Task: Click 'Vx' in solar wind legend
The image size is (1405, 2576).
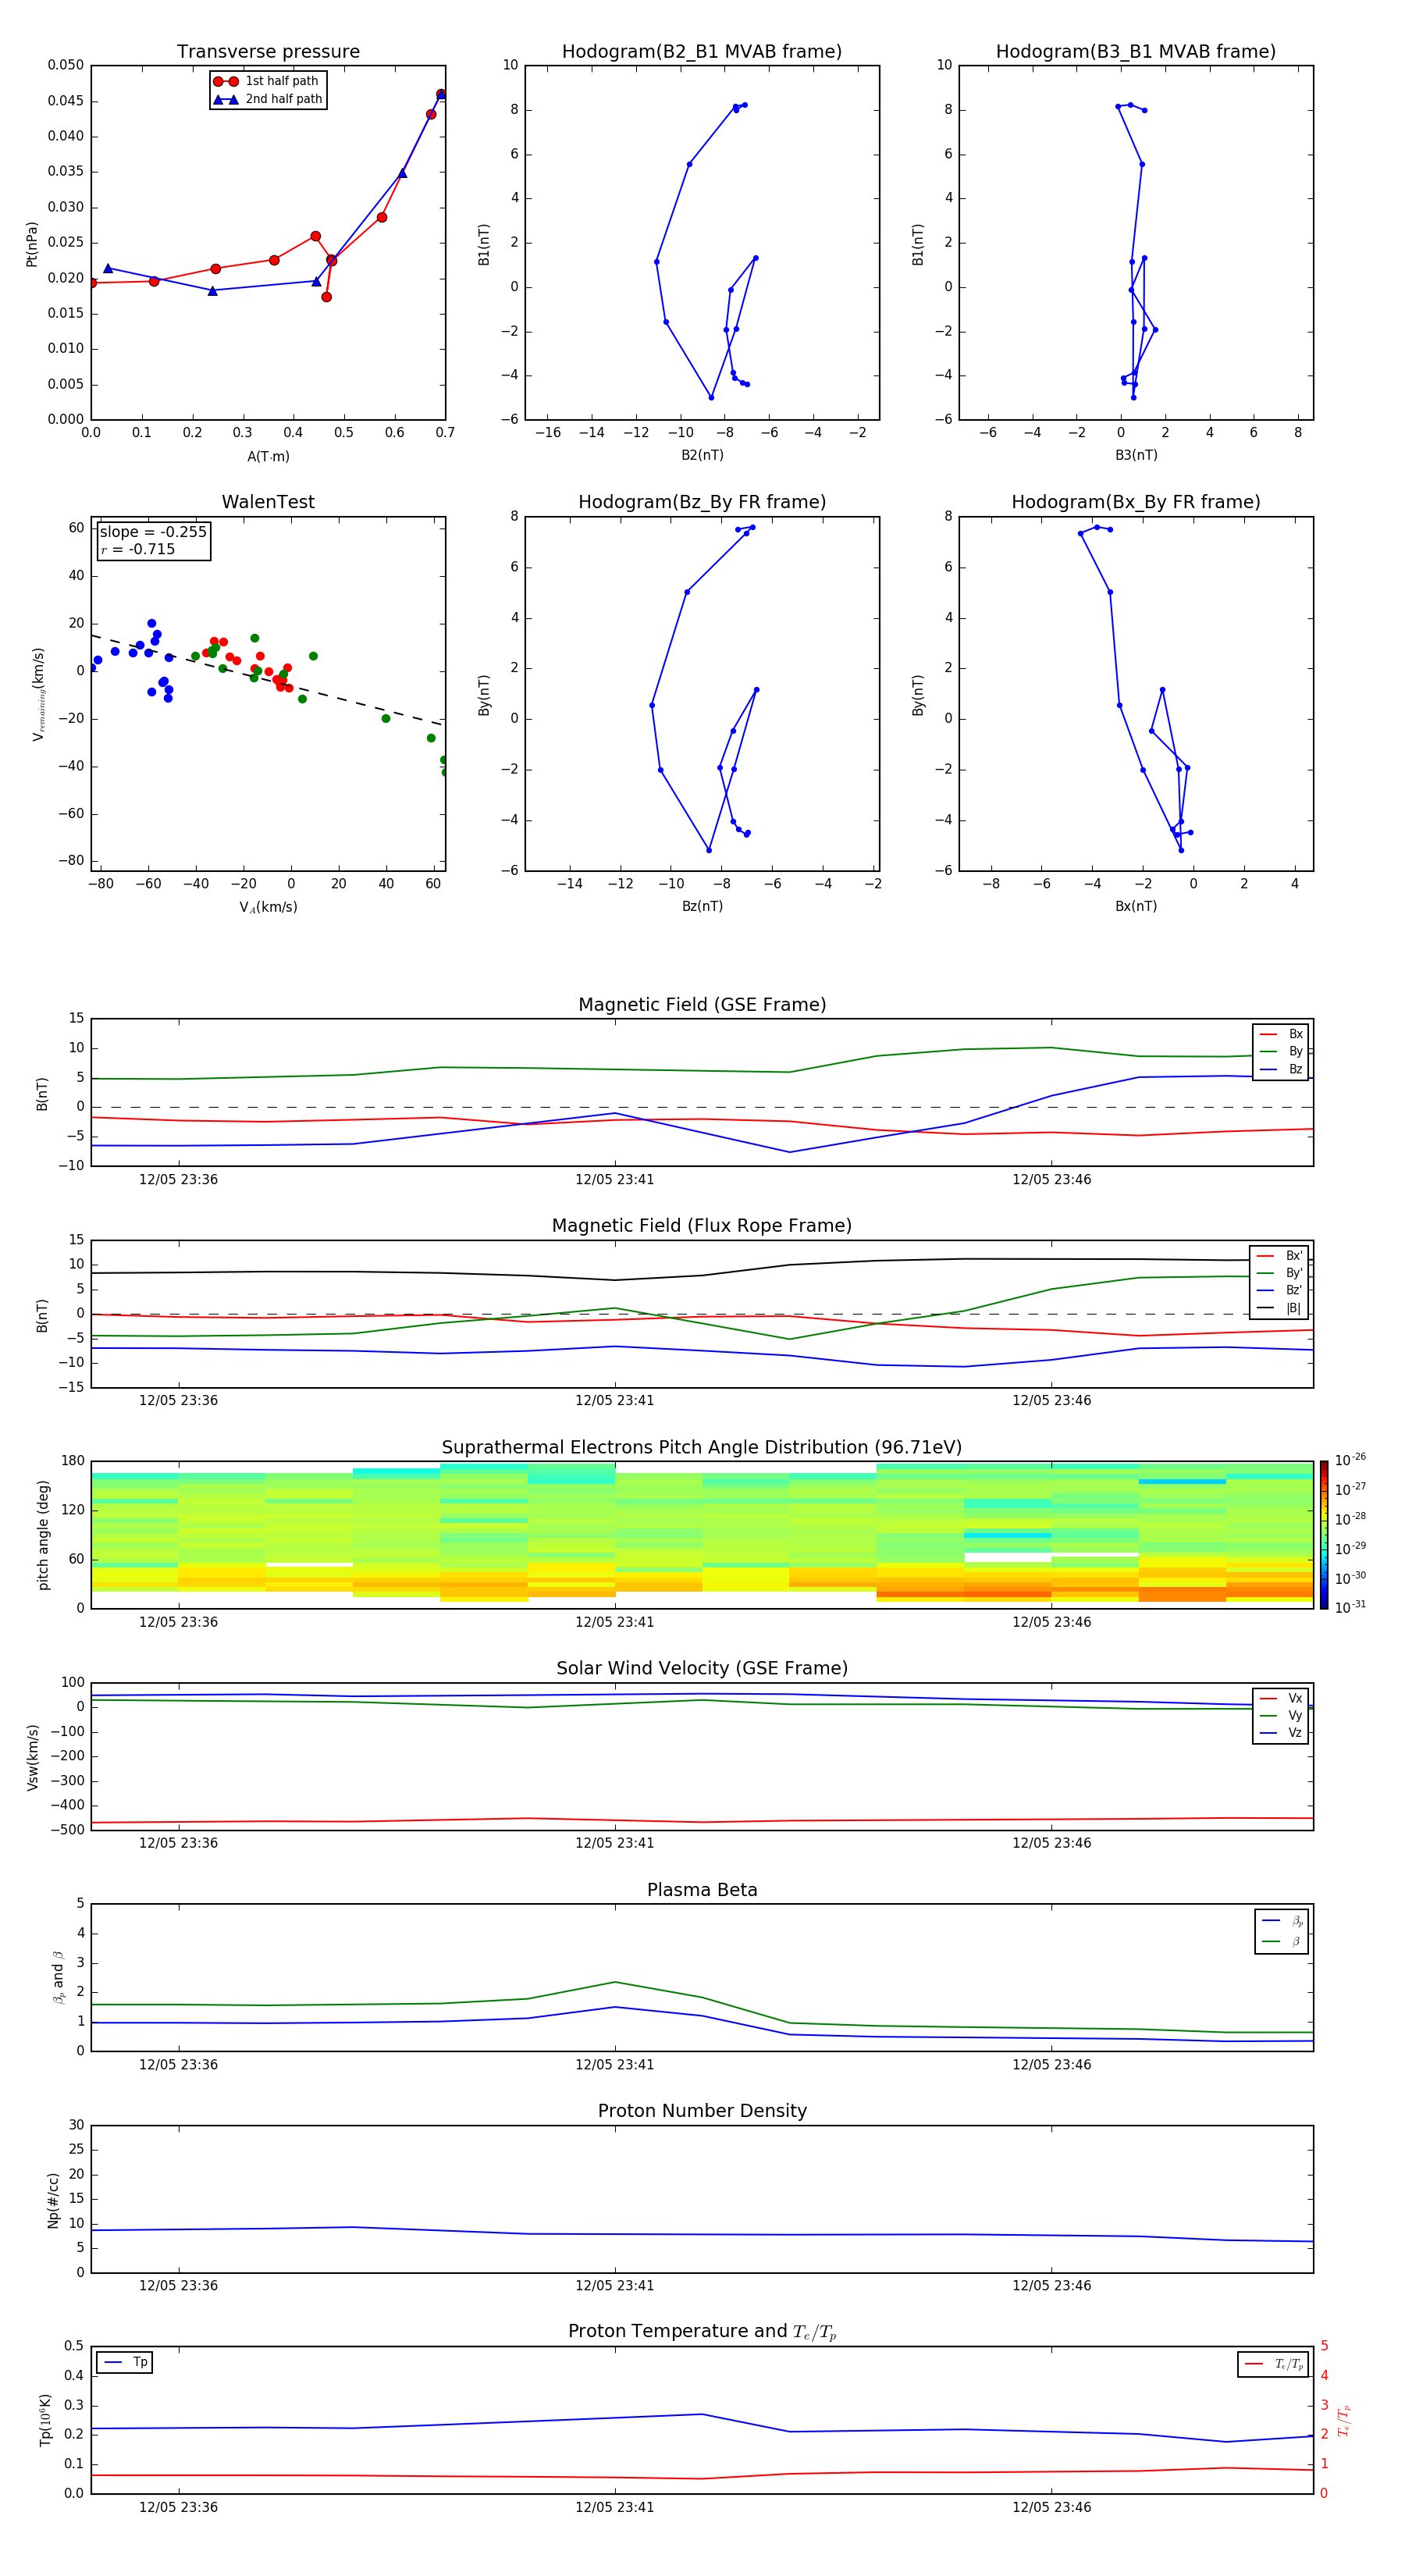Action: [x=1281, y=1698]
